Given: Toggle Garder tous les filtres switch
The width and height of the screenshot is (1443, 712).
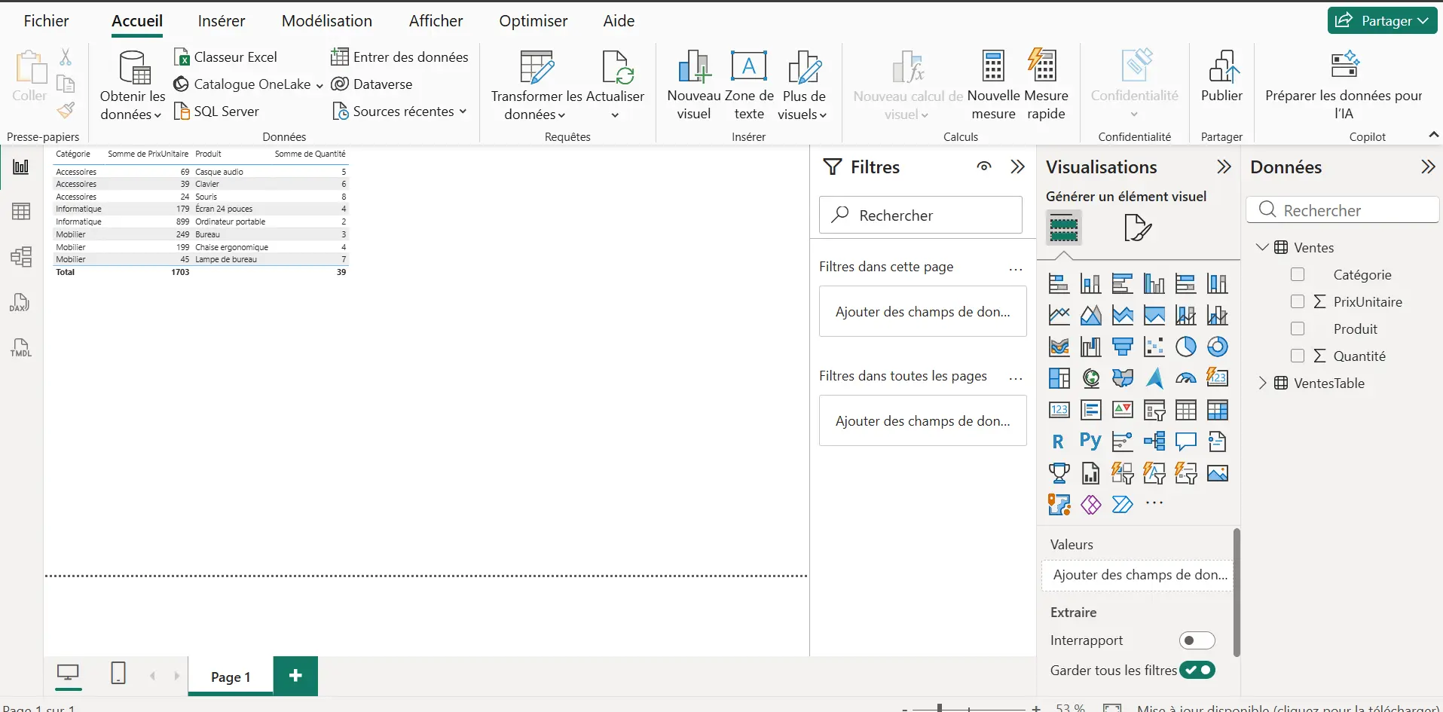Looking at the screenshot, I should coord(1197,670).
